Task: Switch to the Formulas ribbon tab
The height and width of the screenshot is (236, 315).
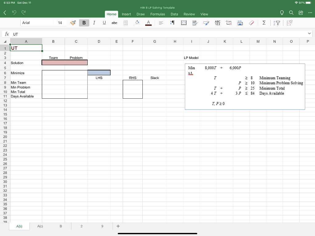Action: click(x=158, y=14)
